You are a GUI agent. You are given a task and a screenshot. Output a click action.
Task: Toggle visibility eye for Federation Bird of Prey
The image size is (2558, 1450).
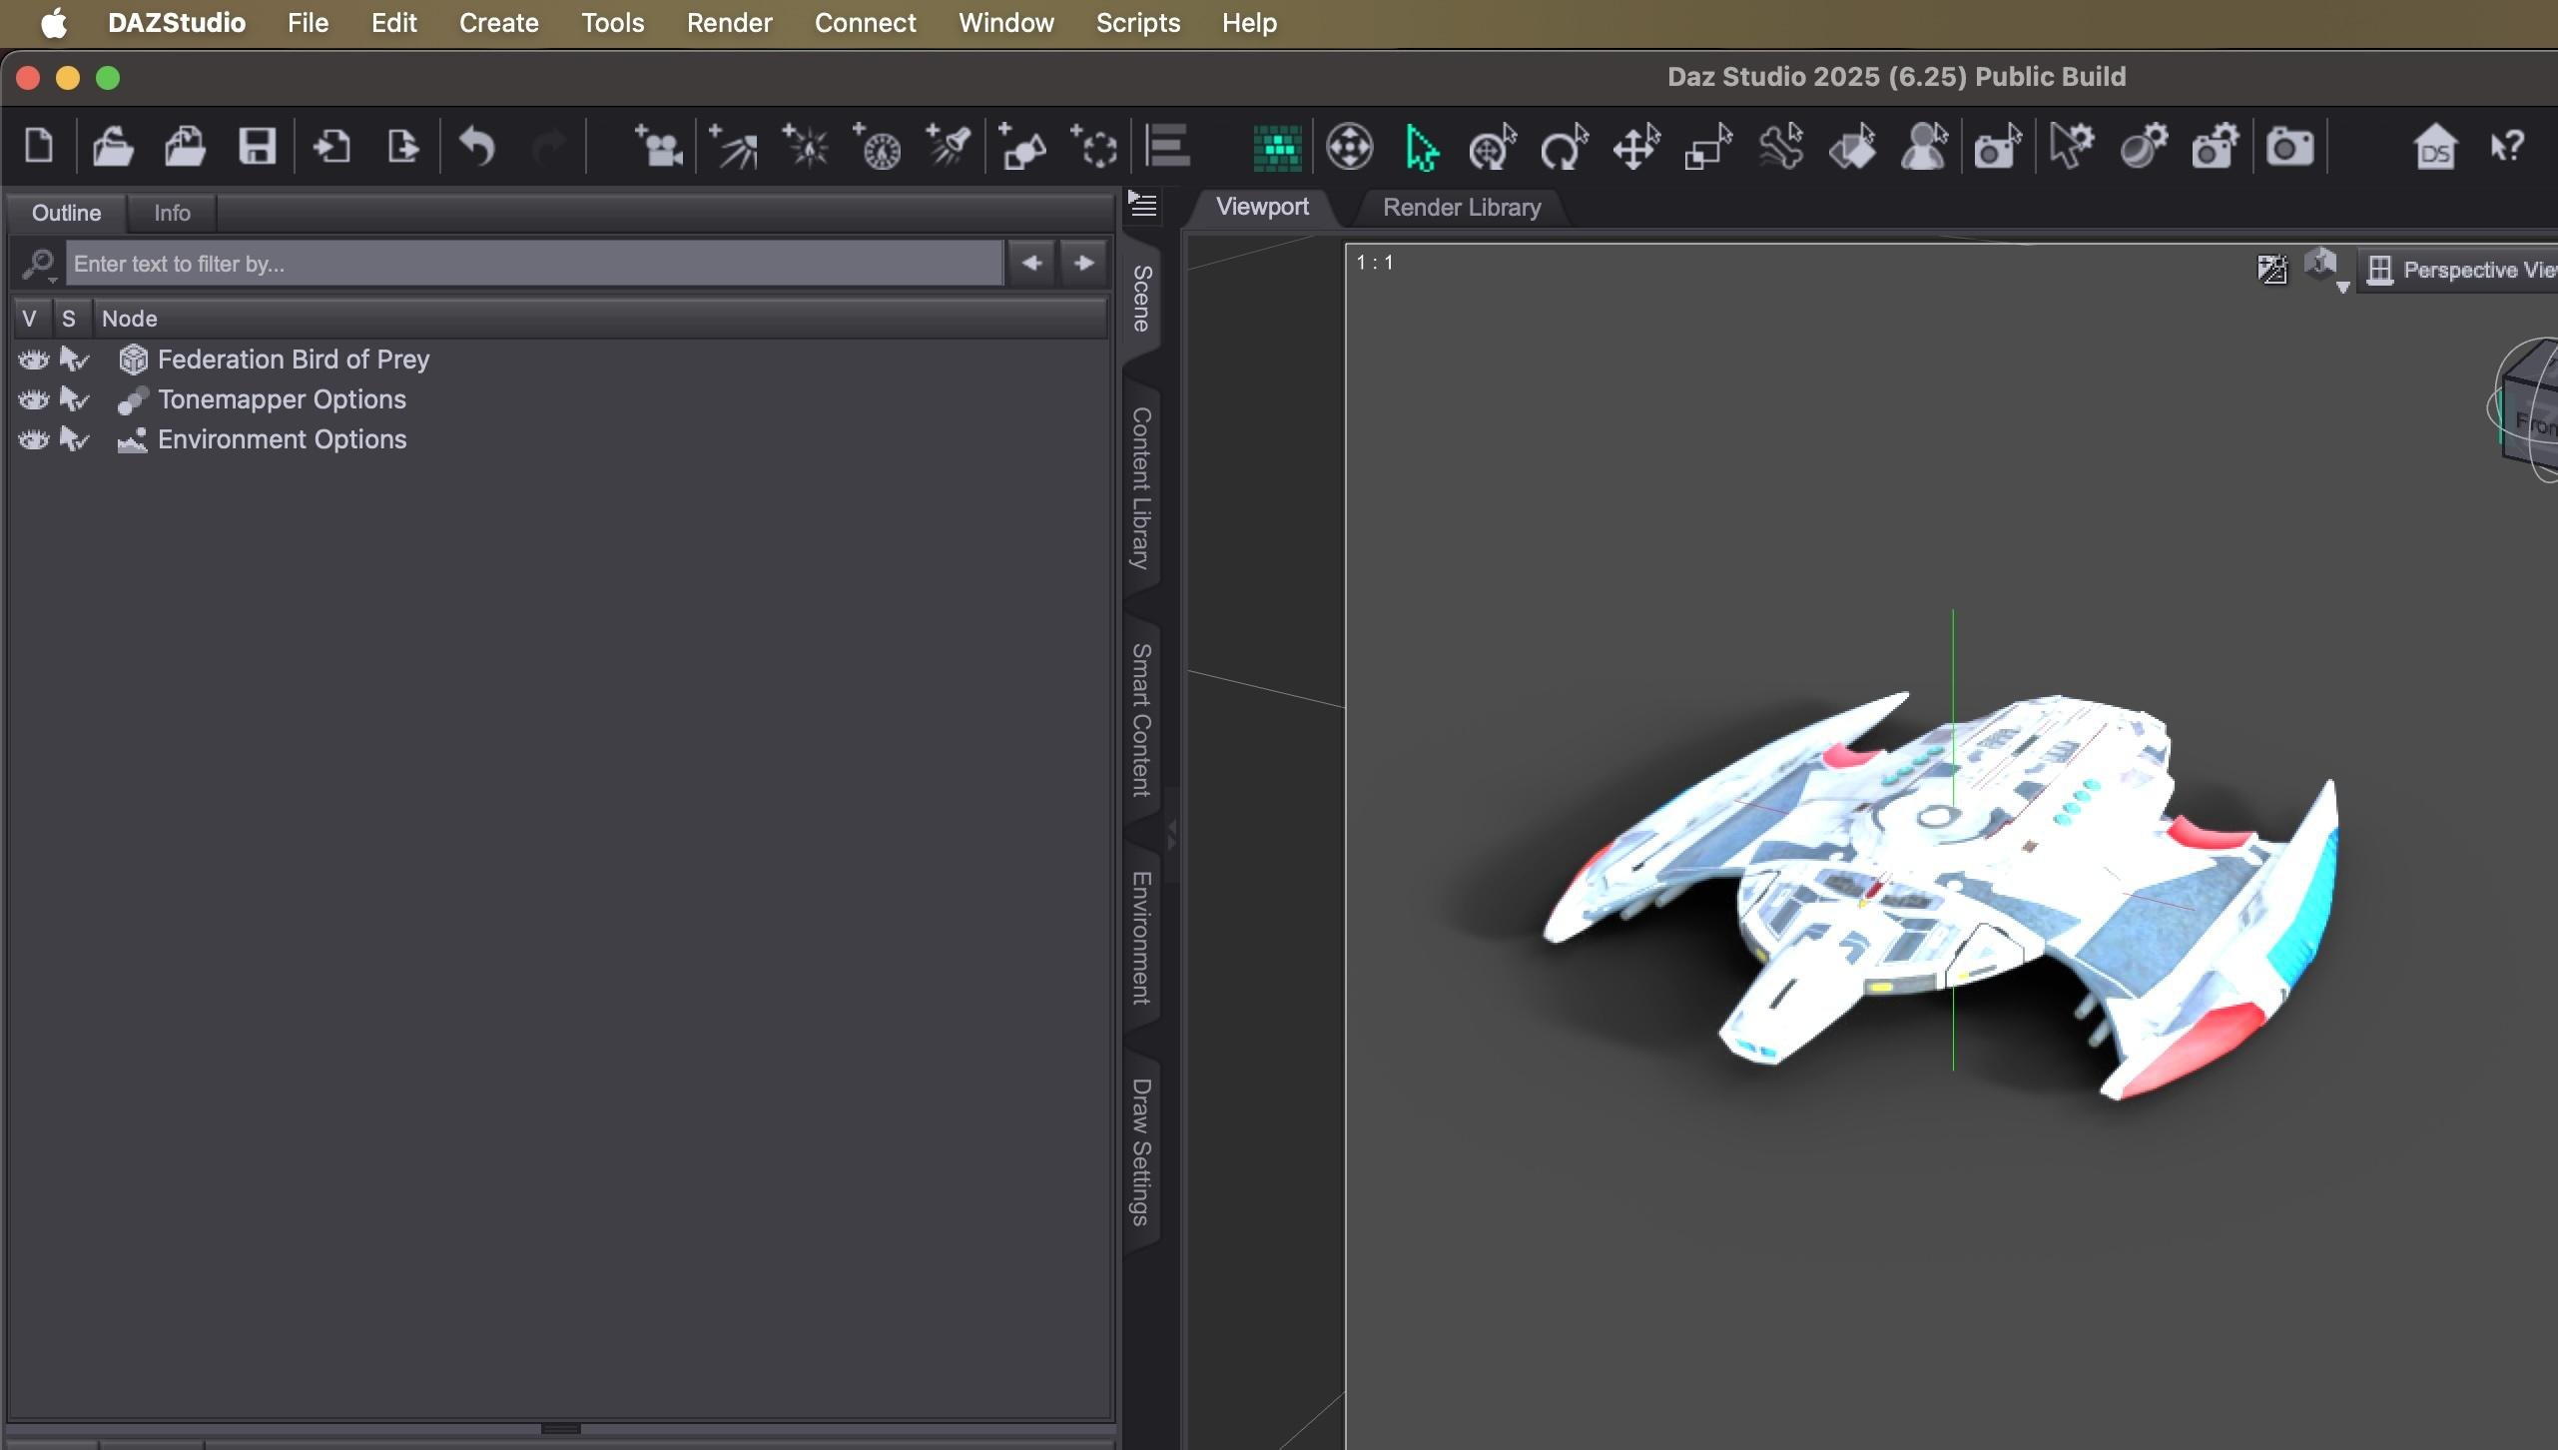(x=33, y=360)
